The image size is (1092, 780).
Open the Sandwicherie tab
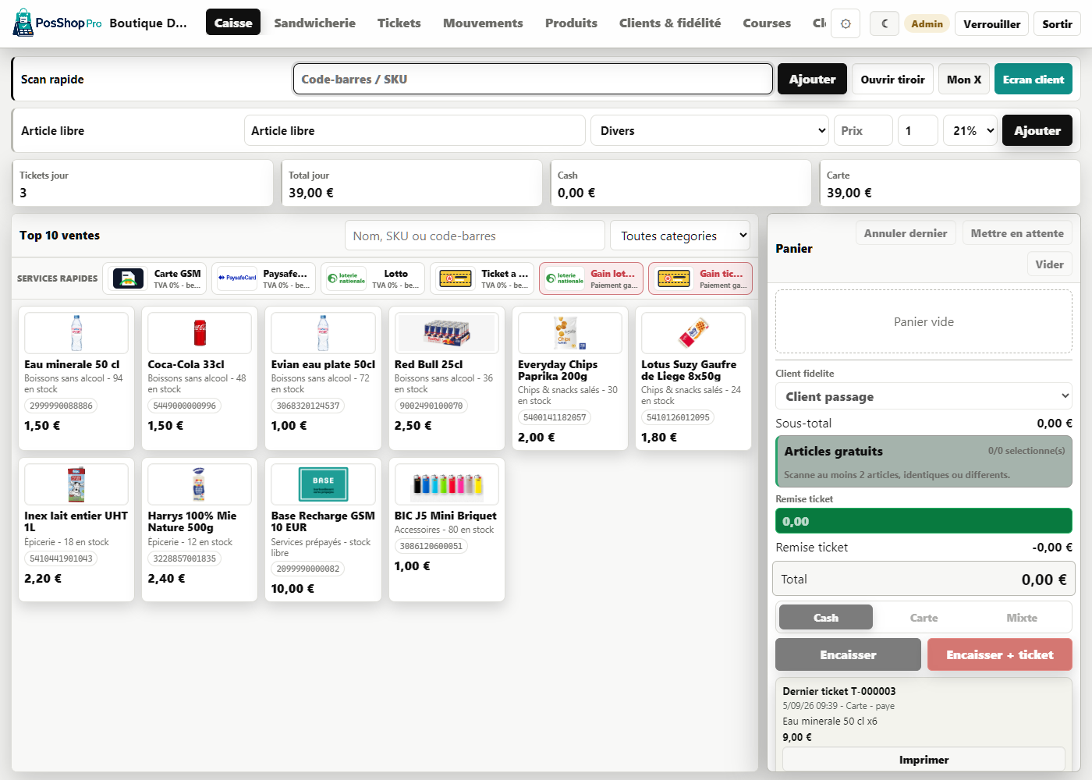point(315,23)
